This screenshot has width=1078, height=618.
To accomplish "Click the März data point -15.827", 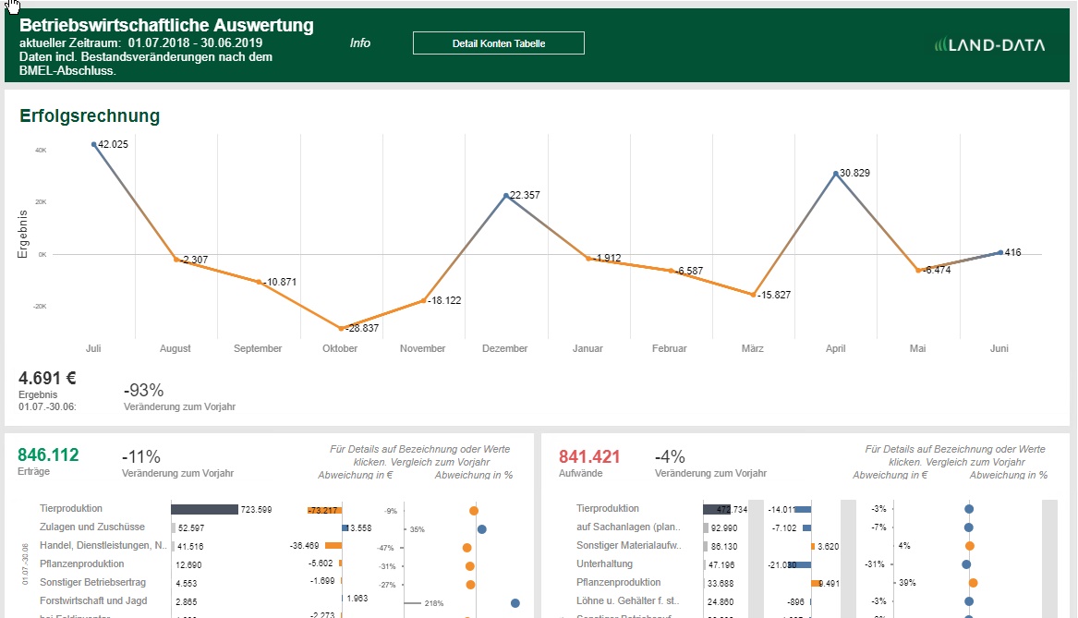I will tap(753, 295).
